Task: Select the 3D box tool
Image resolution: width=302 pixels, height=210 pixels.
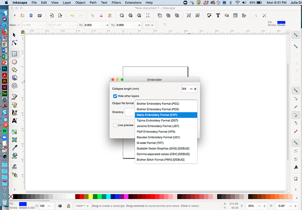Action: tap(14, 78)
